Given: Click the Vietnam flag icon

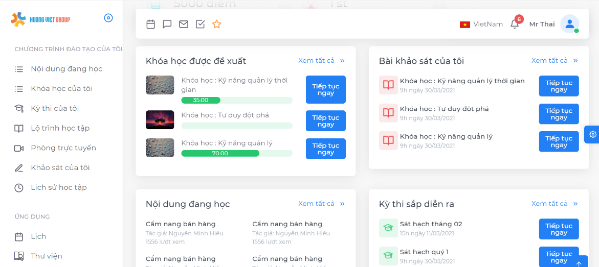Looking at the screenshot, I should click(x=465, y=25).
